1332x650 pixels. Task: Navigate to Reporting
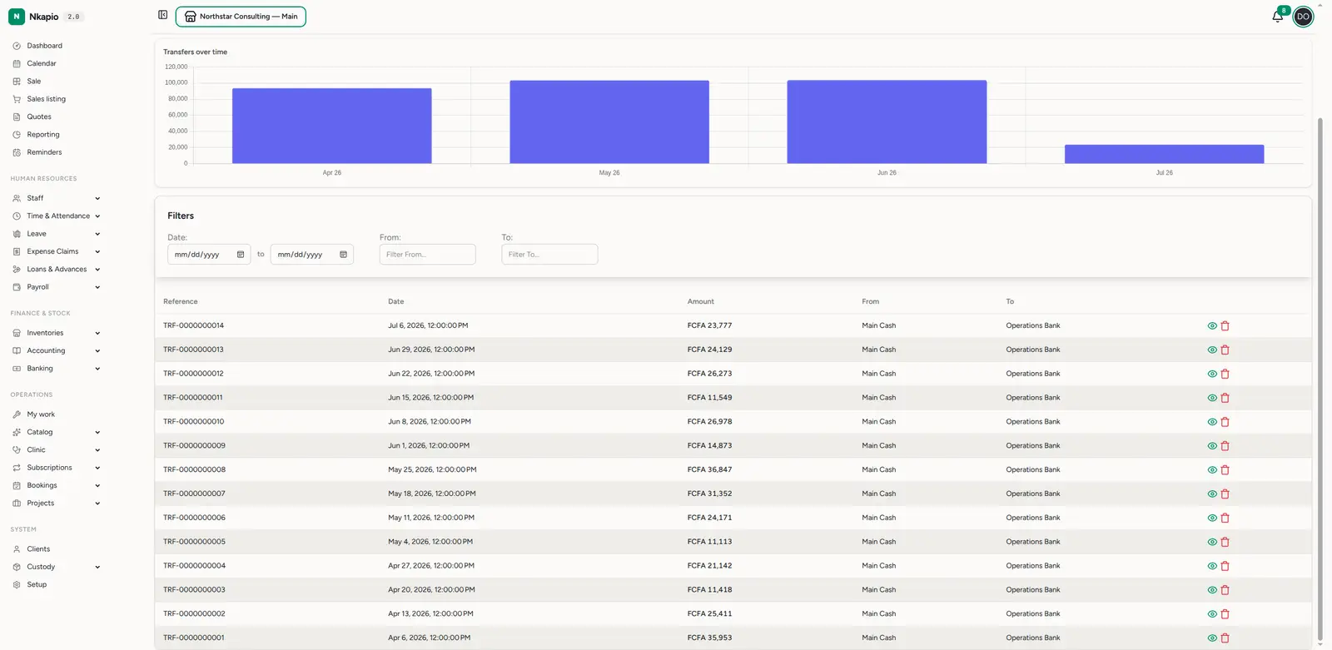pos(43,135)
